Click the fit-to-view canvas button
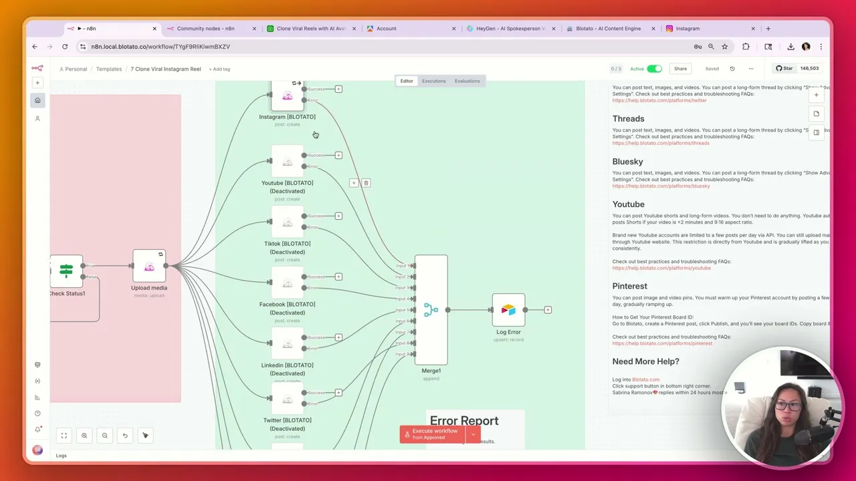Viewport: 856px width, 481px height. pyautogui.click(x=64, y=436)
